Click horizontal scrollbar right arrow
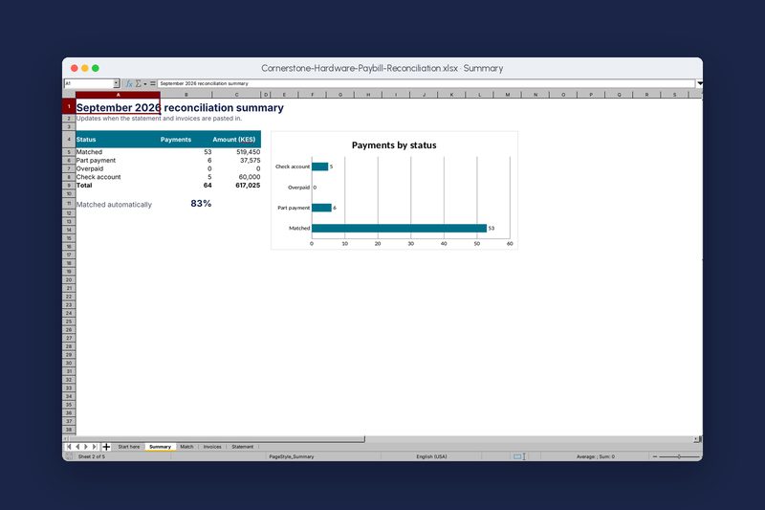Image resolution: width=765 pixels, height=510 pixels. coord(696,439)
